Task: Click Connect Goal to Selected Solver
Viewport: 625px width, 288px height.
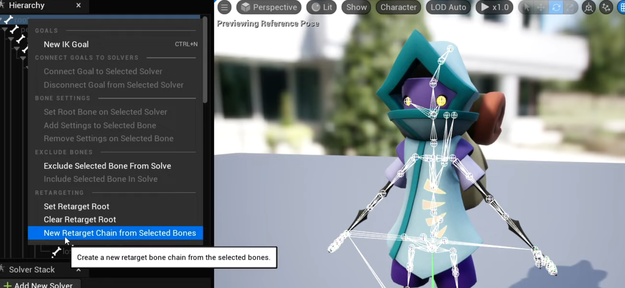Action: click(x=115, y=71)
